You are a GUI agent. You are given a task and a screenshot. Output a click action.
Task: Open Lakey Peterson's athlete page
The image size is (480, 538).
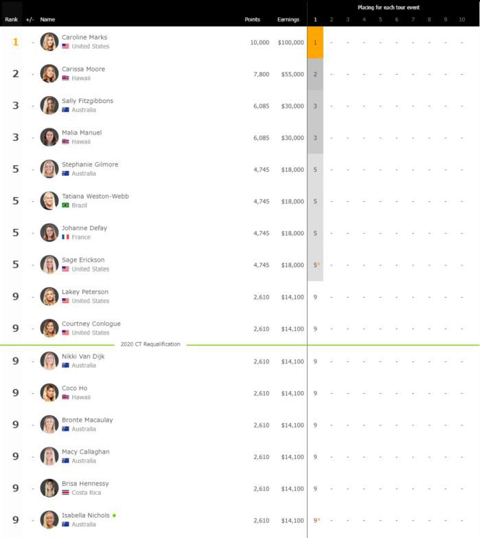click(x=85, y=292)
